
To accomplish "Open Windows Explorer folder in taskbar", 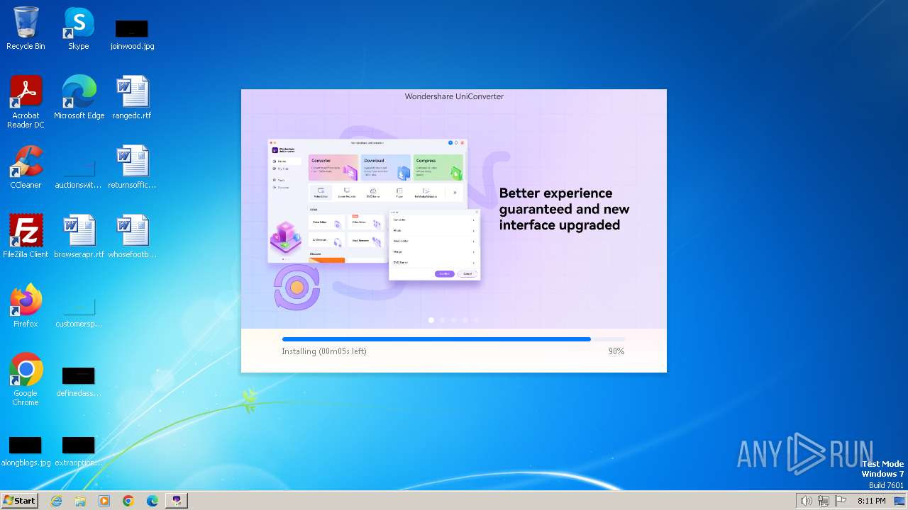I will (80, 501).
